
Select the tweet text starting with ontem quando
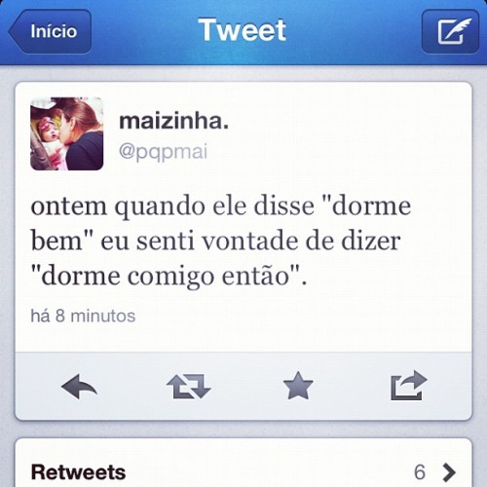click(x=221, y=242)
